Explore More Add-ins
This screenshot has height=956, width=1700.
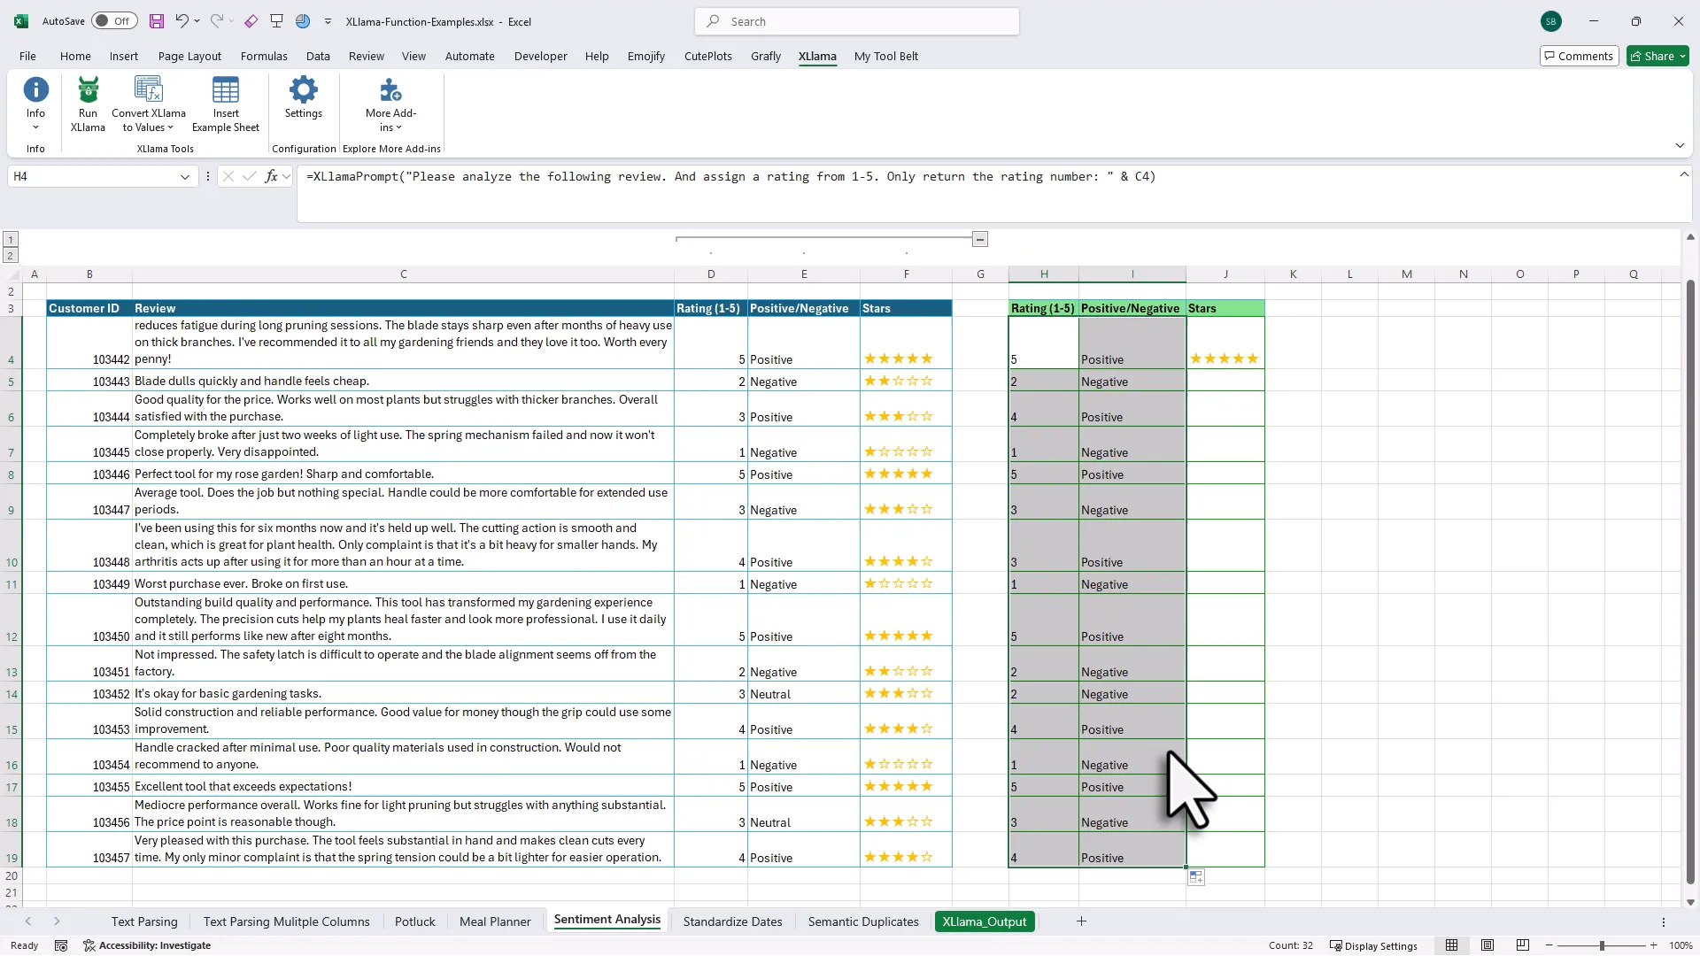pyautogui.click(x=390, y=102)
